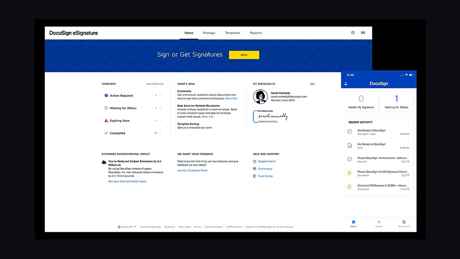Tap the clock icon on the 6:09 PM activity
Screen dimensions: 460x259
[350, 132]
